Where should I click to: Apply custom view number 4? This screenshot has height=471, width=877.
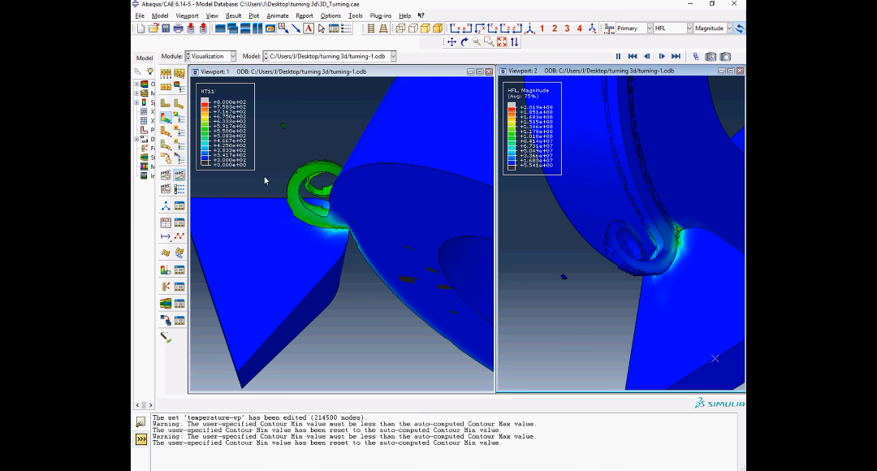[x=580, y=28]
